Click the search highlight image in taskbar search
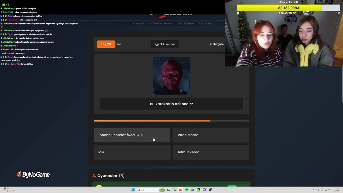Image resolution: width=343 pixels, height=193 pixels. click(162, 190)
